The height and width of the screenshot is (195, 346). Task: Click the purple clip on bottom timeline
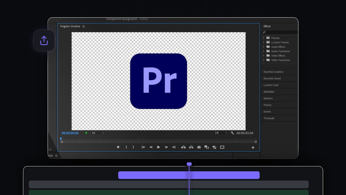tap(189, 175)
